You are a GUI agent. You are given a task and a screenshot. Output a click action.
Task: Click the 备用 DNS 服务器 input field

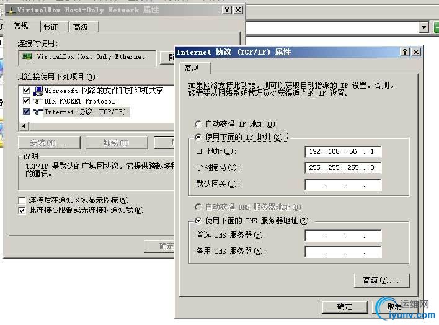point(343,252)
